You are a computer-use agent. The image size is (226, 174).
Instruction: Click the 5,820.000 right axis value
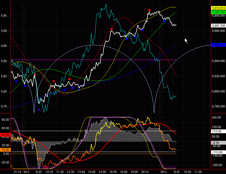(218, 76)
